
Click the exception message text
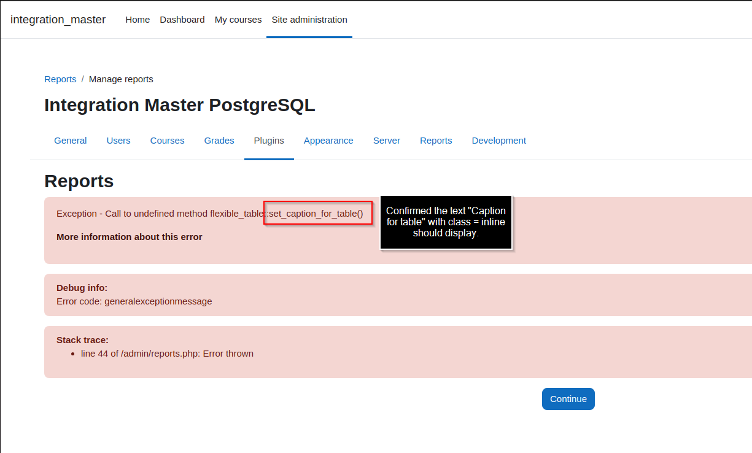[x=210, y=214]
